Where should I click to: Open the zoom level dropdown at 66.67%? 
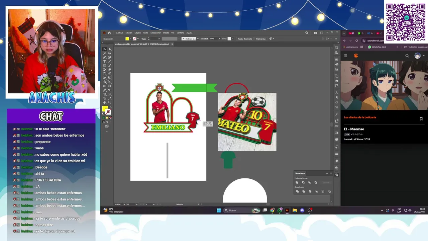coord(124,204)
